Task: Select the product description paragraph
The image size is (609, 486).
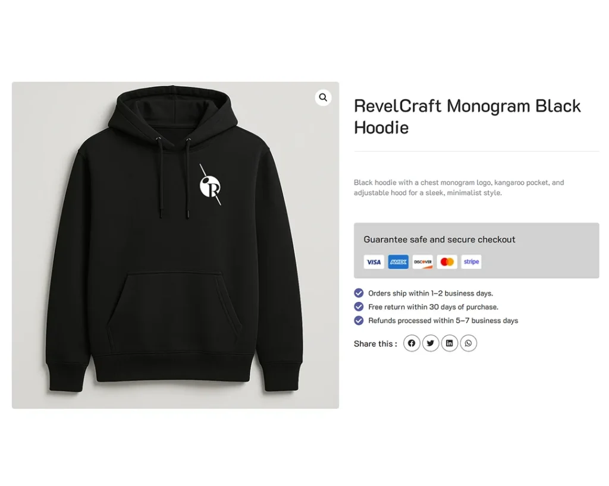Action: click(459, 187)
